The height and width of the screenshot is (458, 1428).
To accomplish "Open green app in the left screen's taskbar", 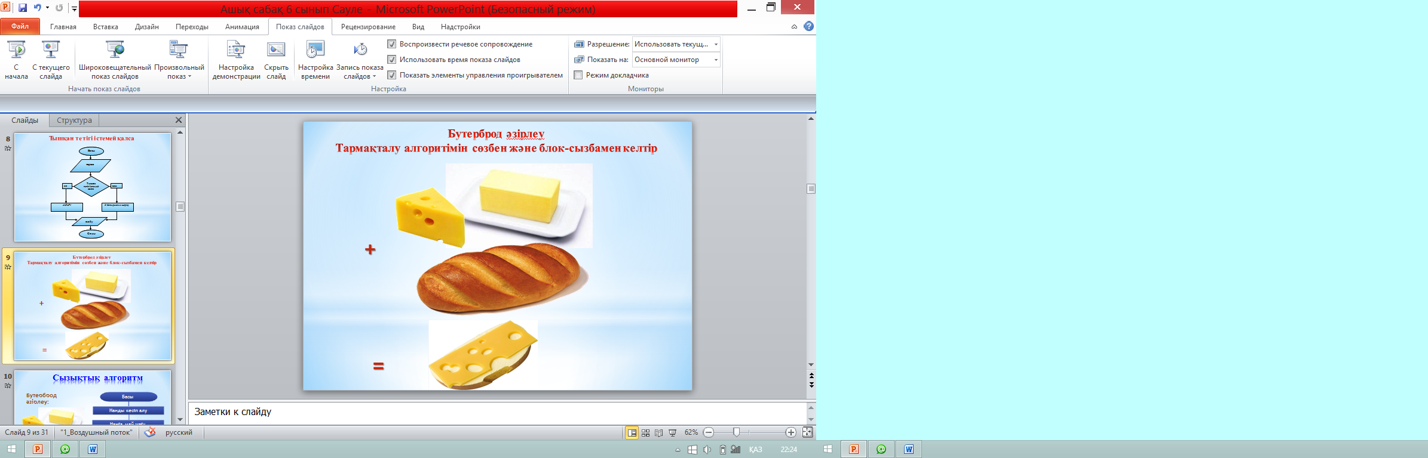I will [x=65, y=449].
